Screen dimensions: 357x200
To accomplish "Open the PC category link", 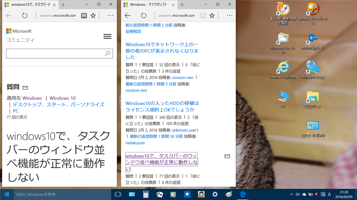I will [16, 111].
